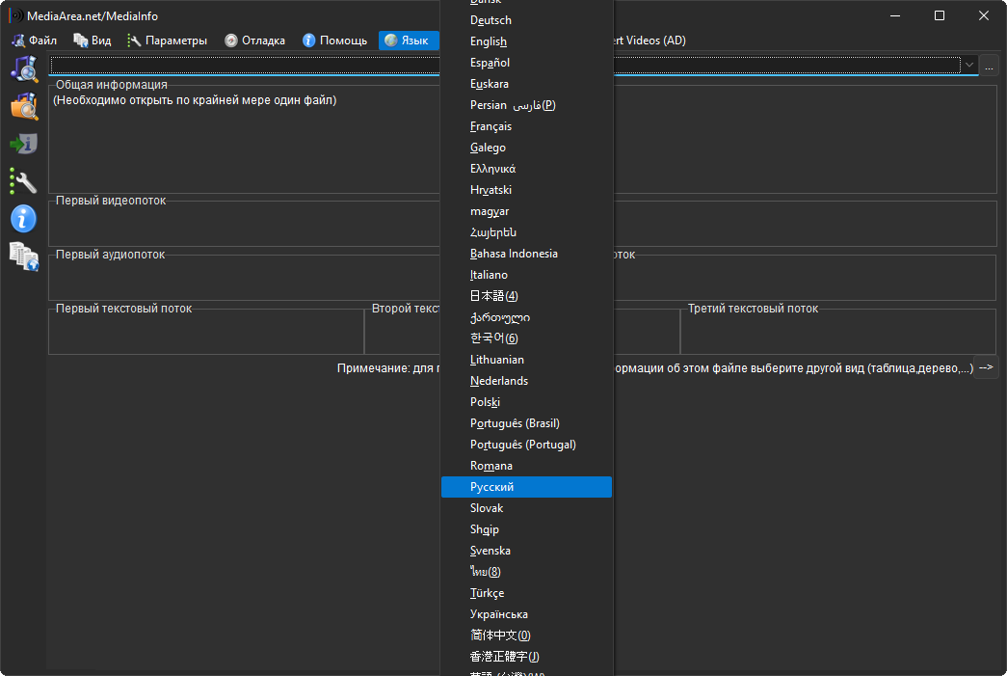Click the blue info icon in sidebar
Screen dimensions: 1007x676
pos(24,219)
